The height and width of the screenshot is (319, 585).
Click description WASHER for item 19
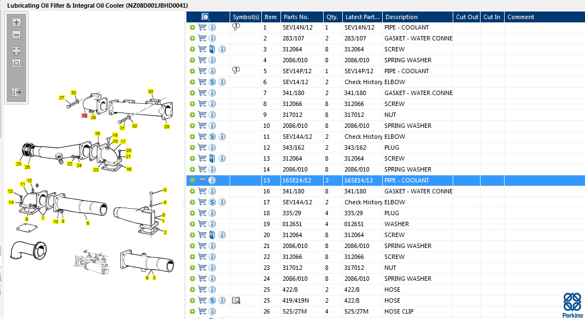point(396,224)
